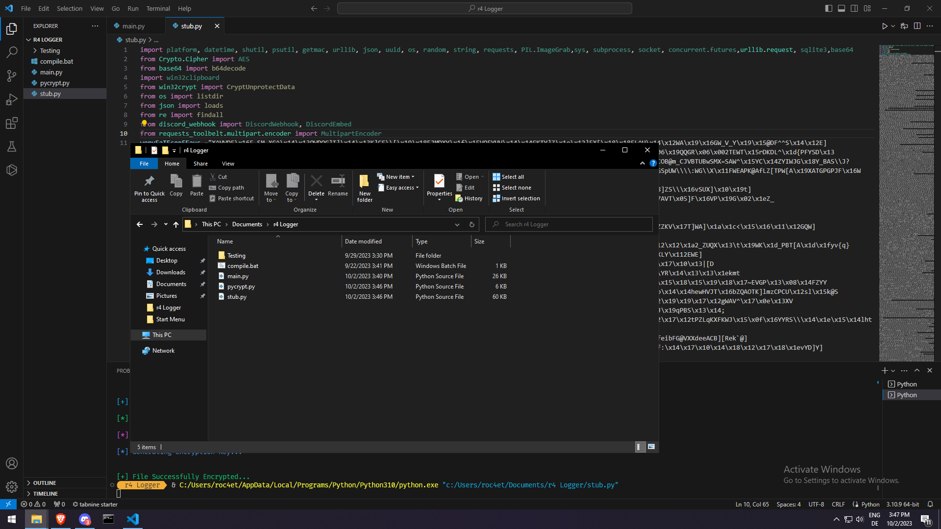This screenshot has width=941, height=529.
Task: Open the Windows Start menu
Action: coord(12,519)
